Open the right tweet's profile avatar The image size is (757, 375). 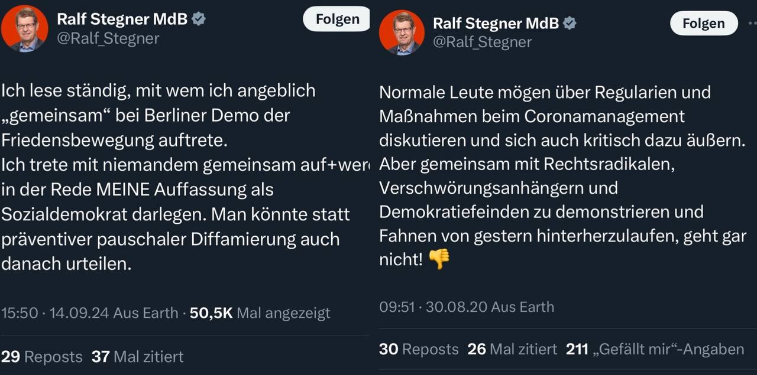point(402,32)
